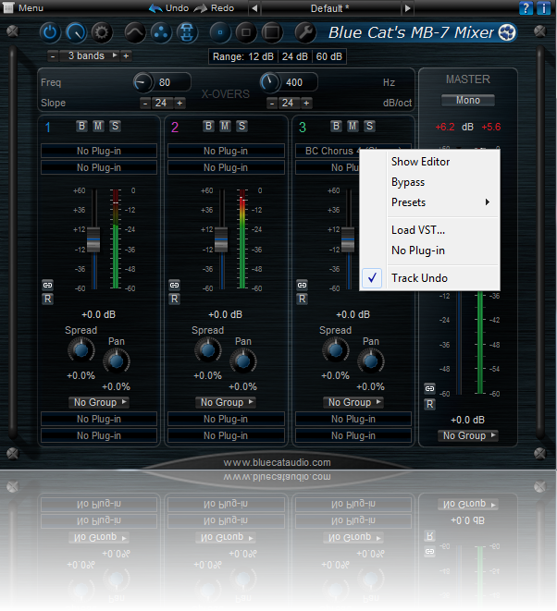Select the small window size icon
The height and width of the screenshot is (611, 557).
pyautogui.click(x=220, y=32)
